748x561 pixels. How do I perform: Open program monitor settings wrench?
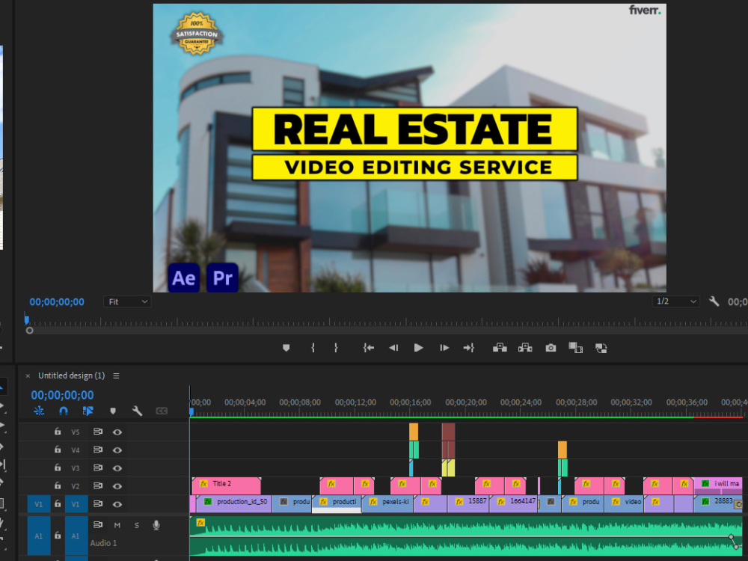714,301
